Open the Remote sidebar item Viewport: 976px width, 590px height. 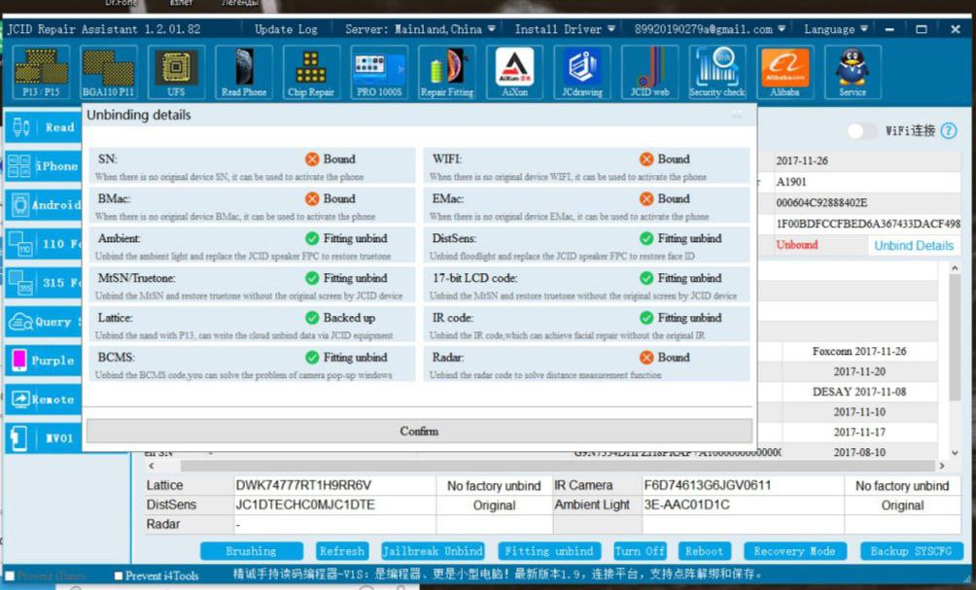click(44, 399)
